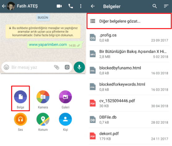The image size is (172, 146).
Task: Choose Kişi contact attachment option
Action: point(65,122)
